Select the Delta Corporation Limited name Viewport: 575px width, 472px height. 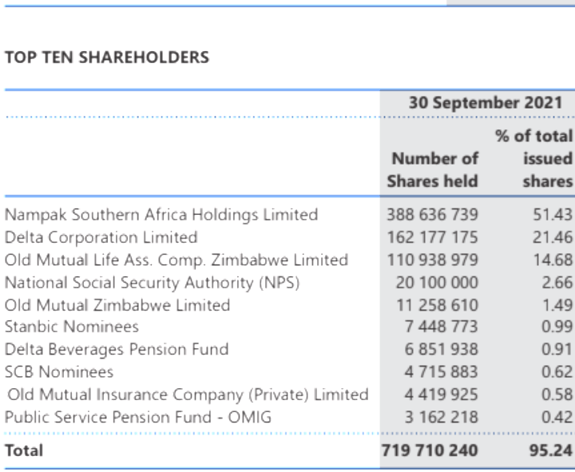101,237
